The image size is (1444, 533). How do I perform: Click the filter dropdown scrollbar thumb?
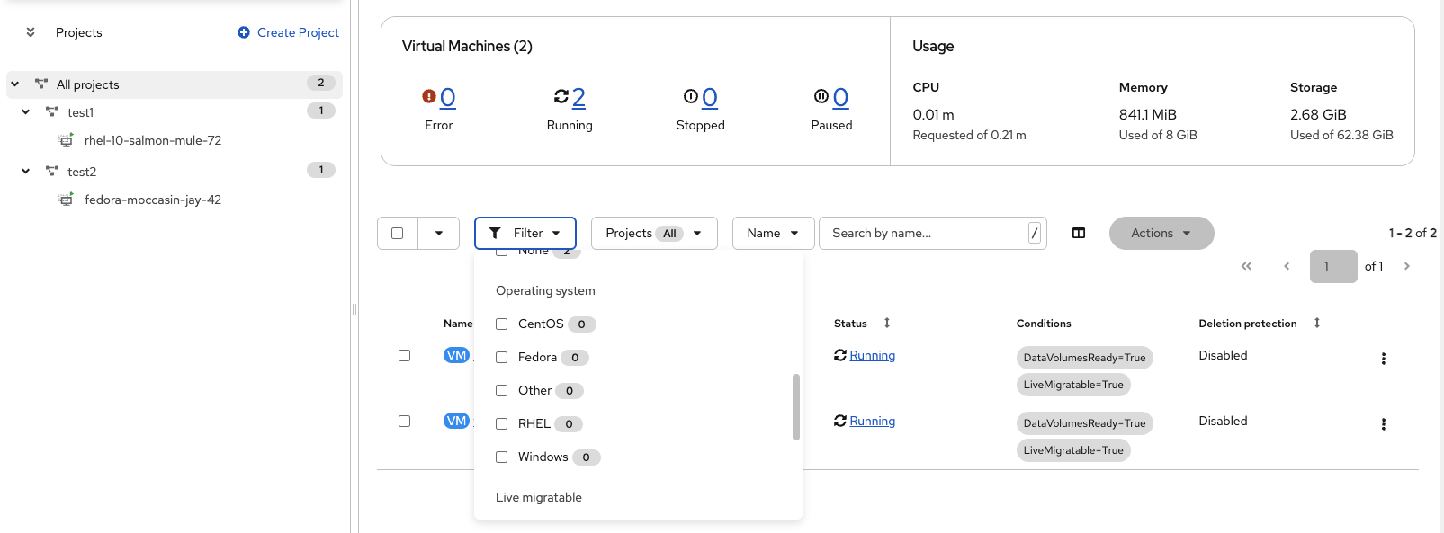(x=796, y=406)
